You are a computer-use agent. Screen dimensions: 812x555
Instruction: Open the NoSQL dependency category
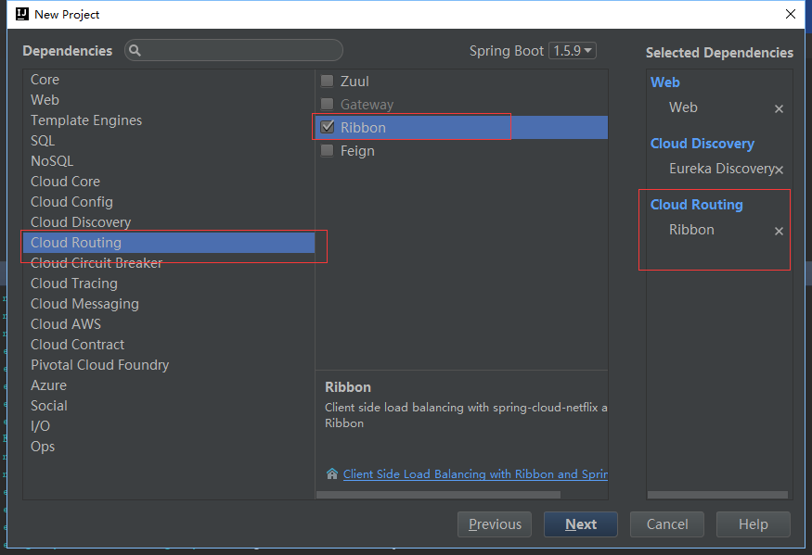[169, 161]
